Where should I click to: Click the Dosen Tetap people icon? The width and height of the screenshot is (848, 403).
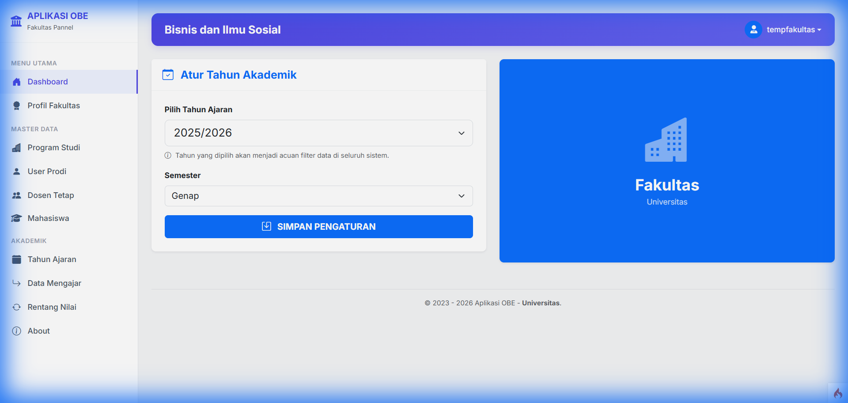pos(17,195)
